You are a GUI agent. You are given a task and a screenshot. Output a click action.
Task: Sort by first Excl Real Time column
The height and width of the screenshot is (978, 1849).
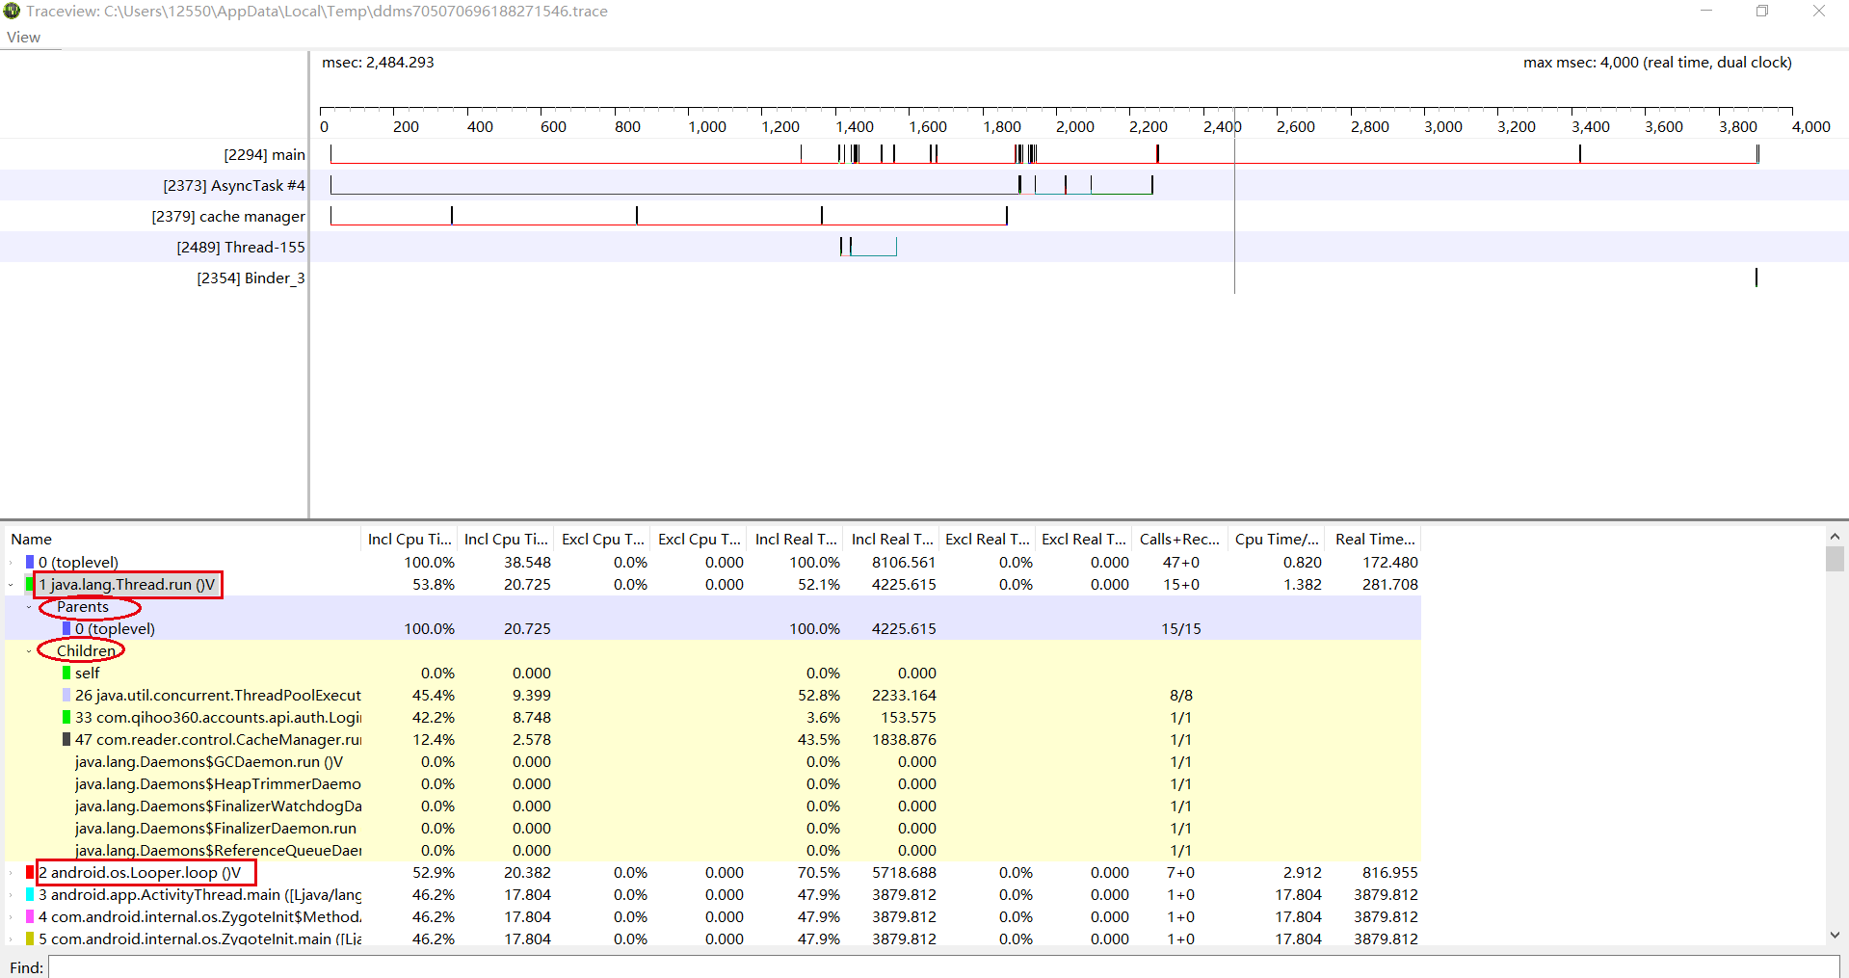click(x=988, y=540)
